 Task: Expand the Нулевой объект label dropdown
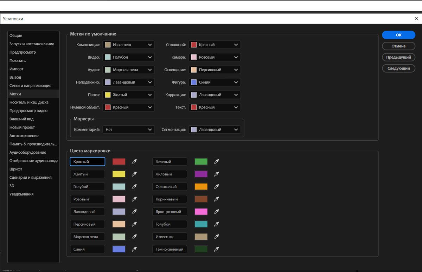pos(129,107)
